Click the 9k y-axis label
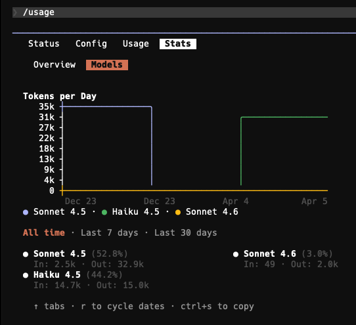 coord(49,169)
